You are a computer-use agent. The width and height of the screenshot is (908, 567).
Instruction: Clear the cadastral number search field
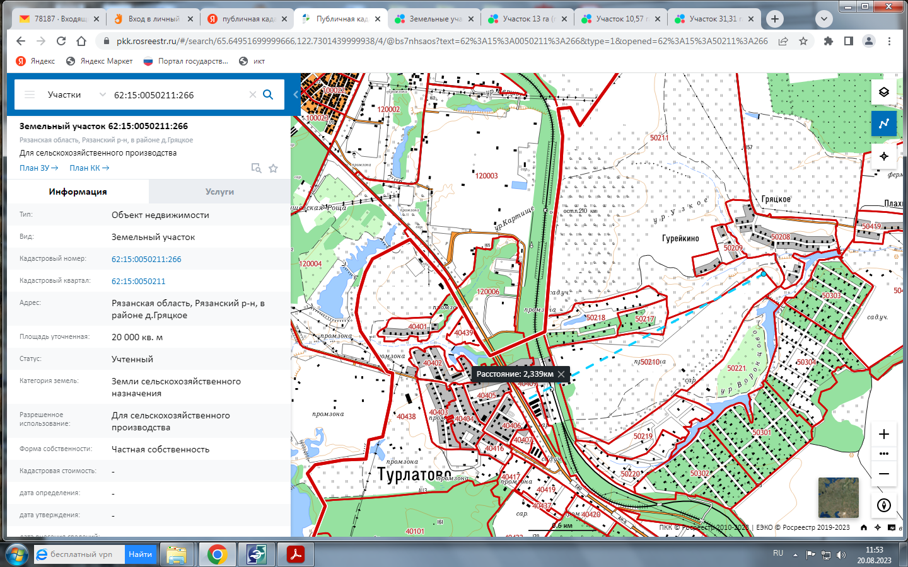click(x=253, y=94)
